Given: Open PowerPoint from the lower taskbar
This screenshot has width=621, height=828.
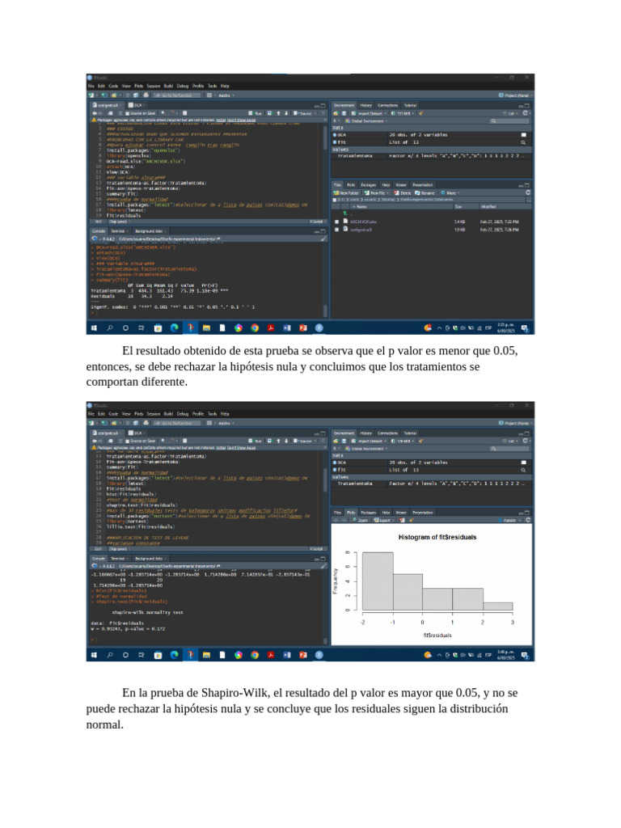Looking at the screenshot, I should 302,655.
